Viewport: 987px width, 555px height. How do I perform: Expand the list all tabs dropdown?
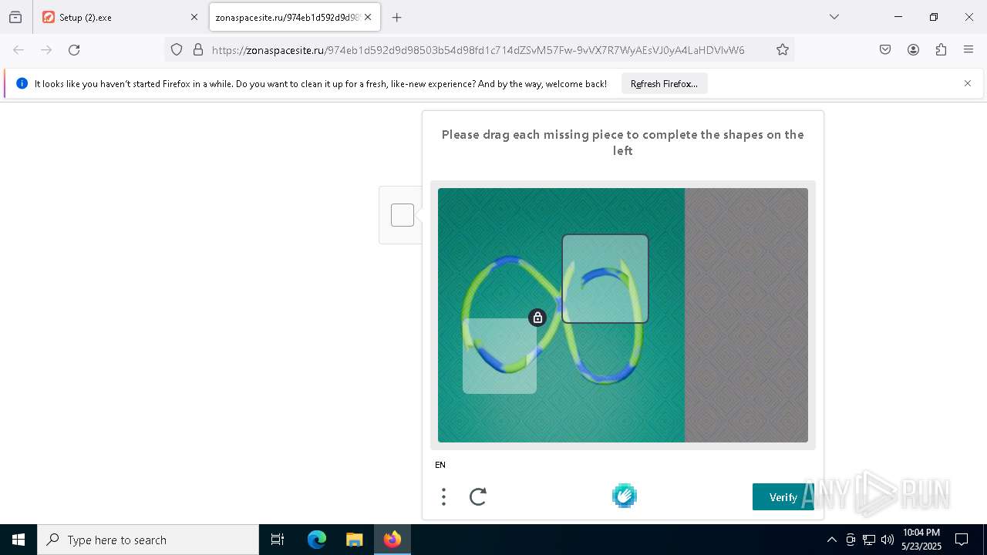tap(834, 17)
